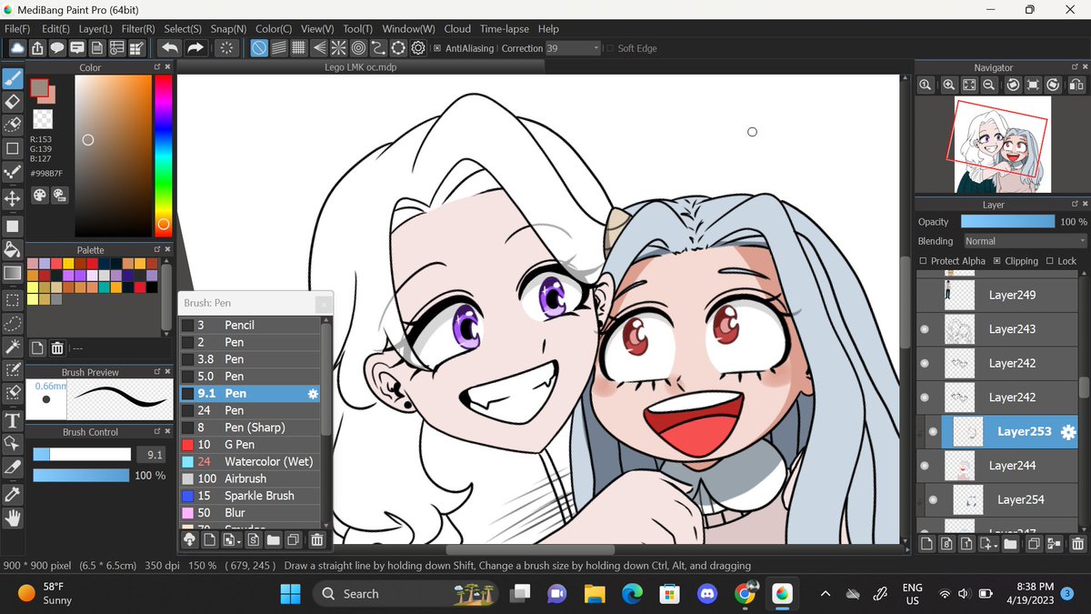
Task: Open the Snap menu
Action: tap(228, 29)
